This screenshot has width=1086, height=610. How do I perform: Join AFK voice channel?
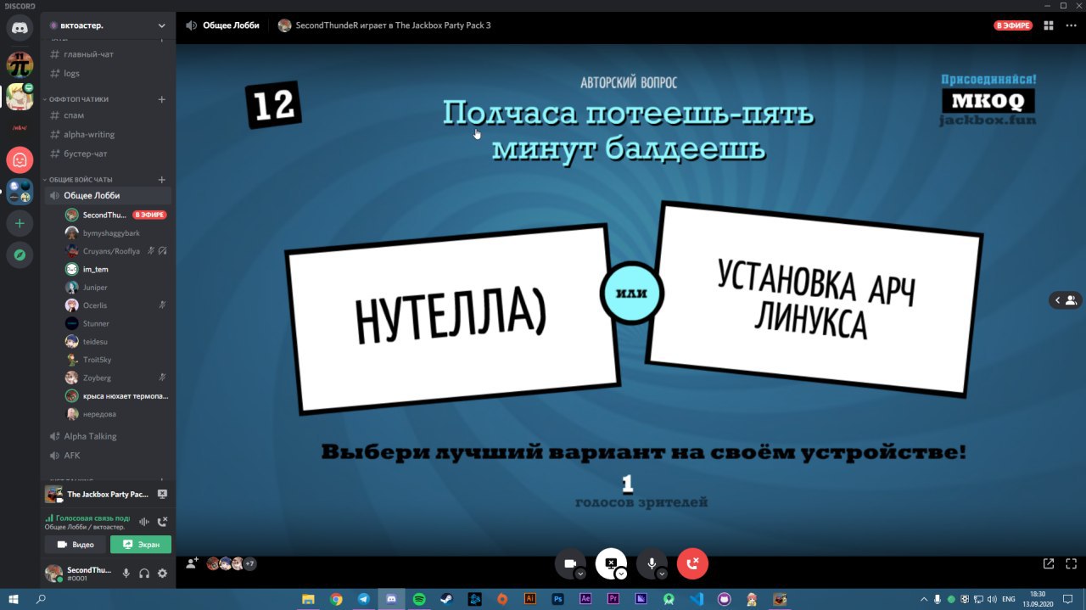click(x=109, y=456)
